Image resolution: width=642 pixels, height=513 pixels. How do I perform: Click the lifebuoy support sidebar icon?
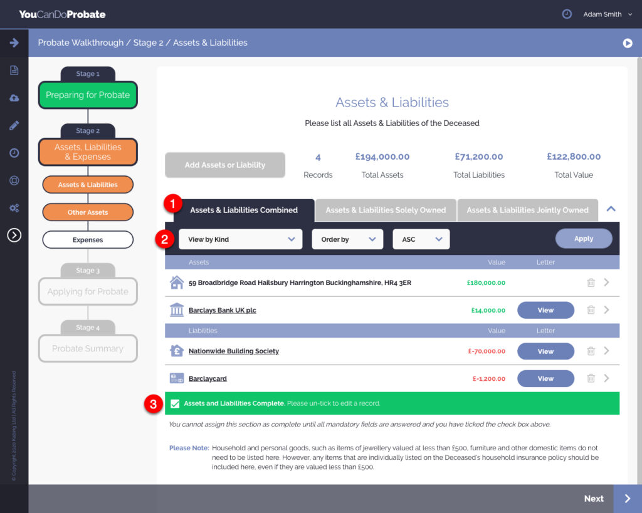[x=14, y=180]
